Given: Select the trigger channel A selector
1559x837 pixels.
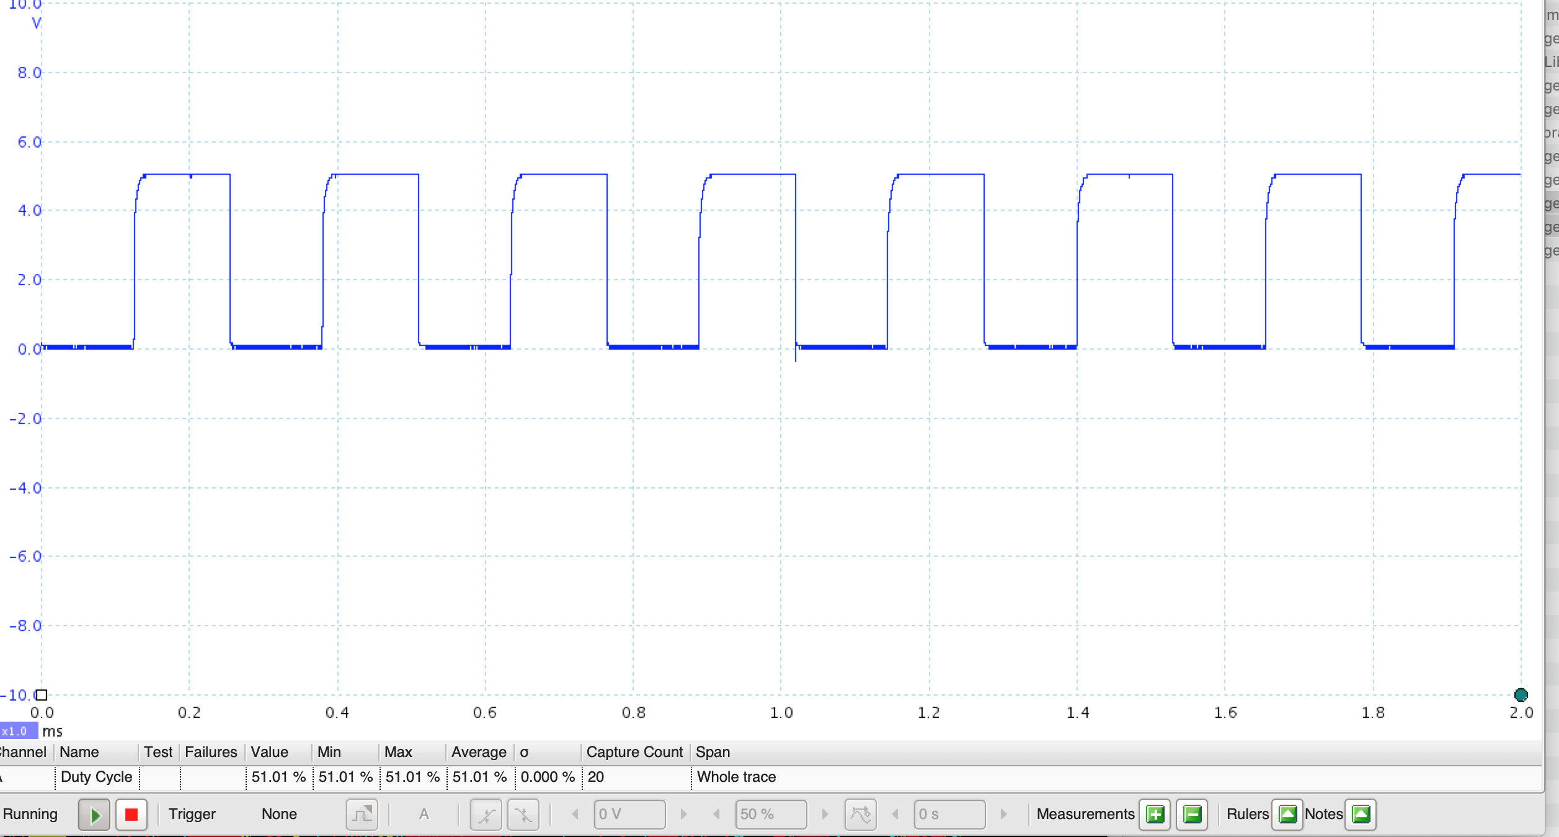Looking at the screenshot, I should coord(424,814).
